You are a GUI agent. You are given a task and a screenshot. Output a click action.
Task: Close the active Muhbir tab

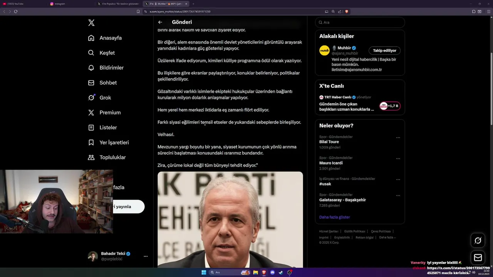[x=186, y=4]
